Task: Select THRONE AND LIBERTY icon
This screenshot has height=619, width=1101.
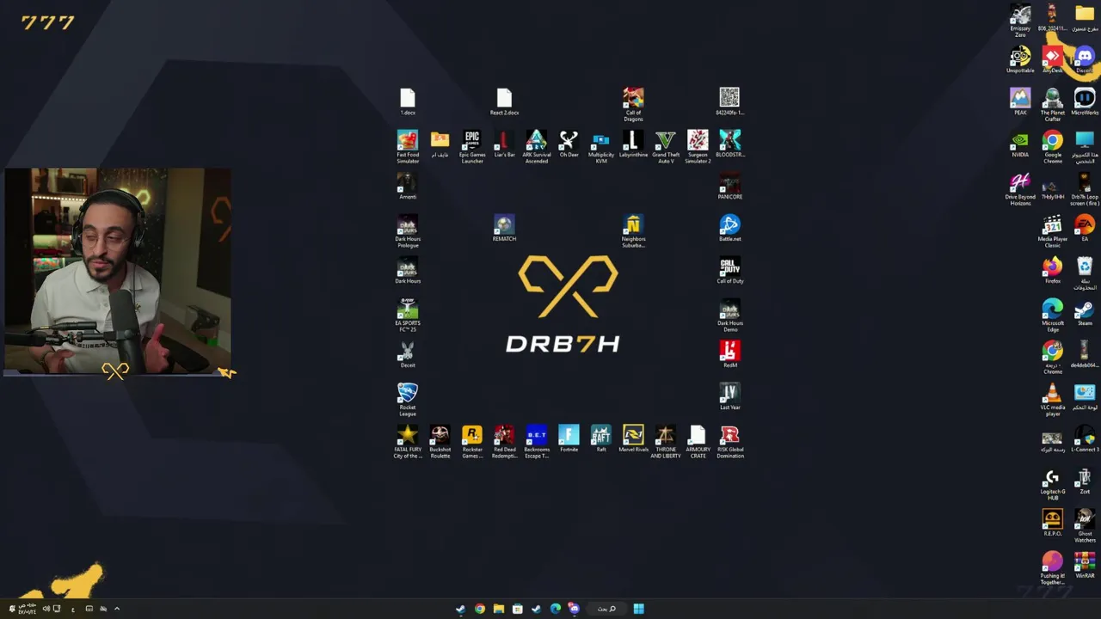Action: coord(666,441)
